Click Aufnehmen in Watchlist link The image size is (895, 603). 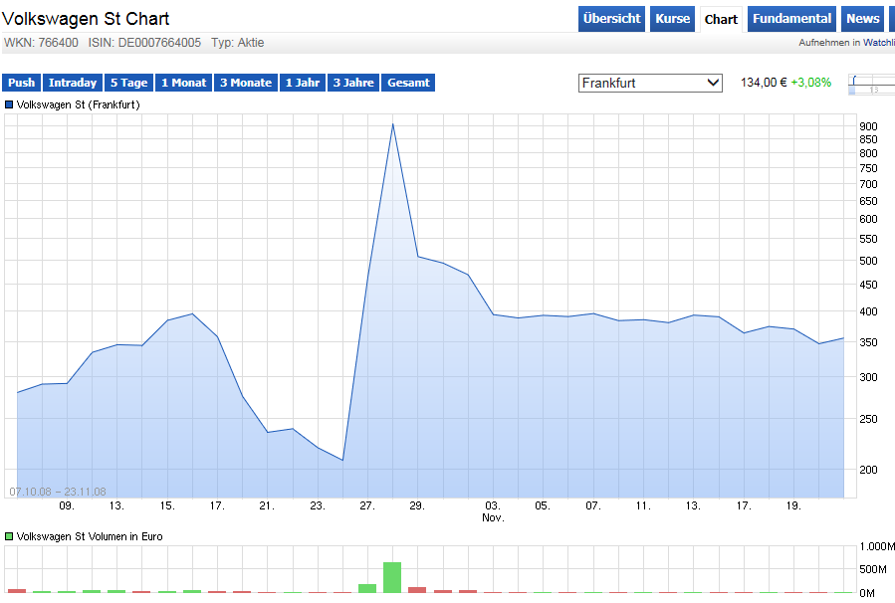point(846,43)
